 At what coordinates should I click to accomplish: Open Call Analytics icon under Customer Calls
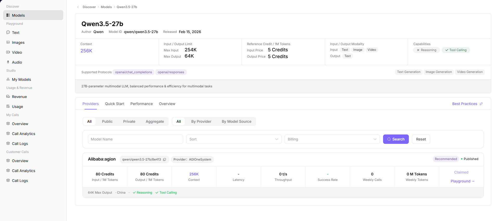[x=8, y=170]
